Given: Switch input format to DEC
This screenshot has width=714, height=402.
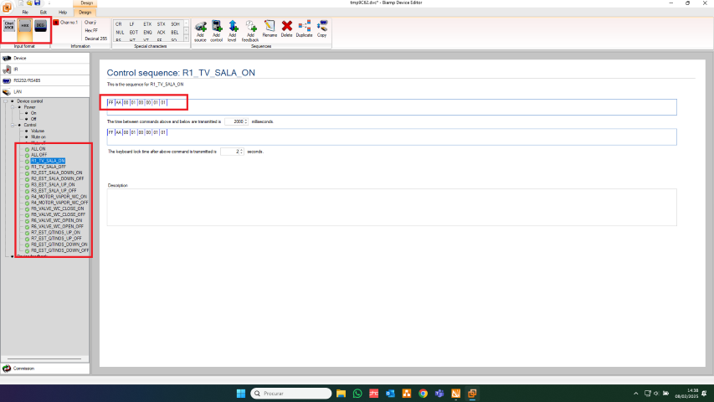Looking at the screenshot, I should click(x=40, y=27).
